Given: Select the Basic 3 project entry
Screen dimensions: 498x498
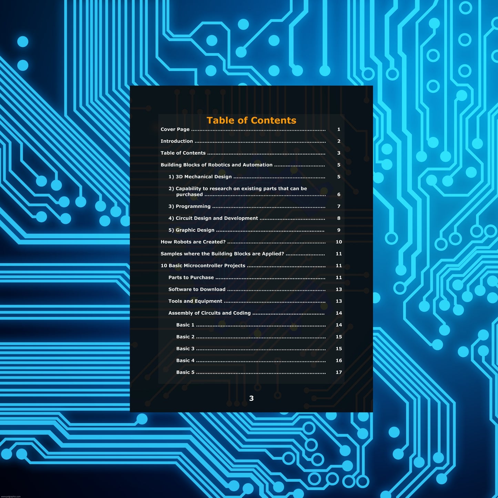Looking at the screenshot, I should click(185, 349).
